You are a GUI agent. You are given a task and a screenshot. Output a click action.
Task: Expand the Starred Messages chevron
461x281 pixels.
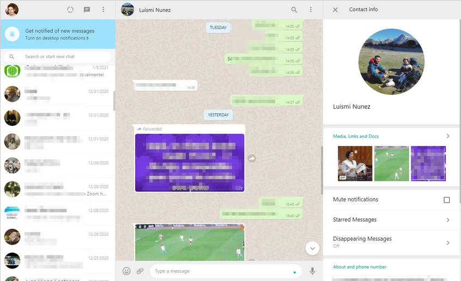pos(448,220)
